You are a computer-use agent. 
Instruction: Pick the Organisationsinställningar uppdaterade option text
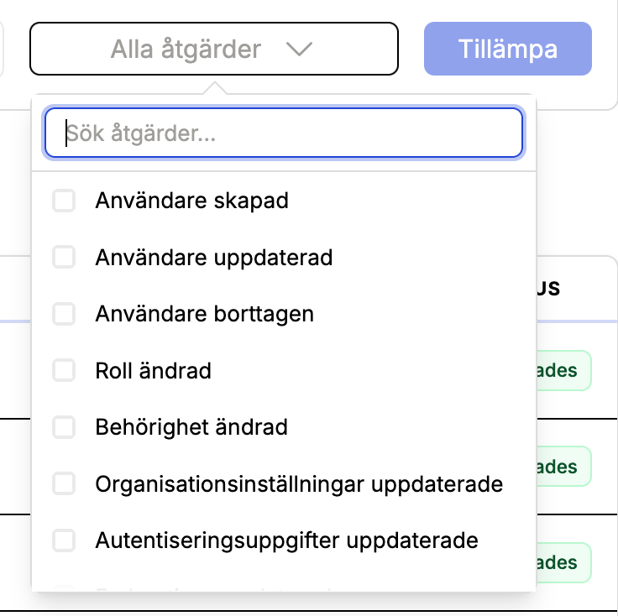(x=299, y=484)
